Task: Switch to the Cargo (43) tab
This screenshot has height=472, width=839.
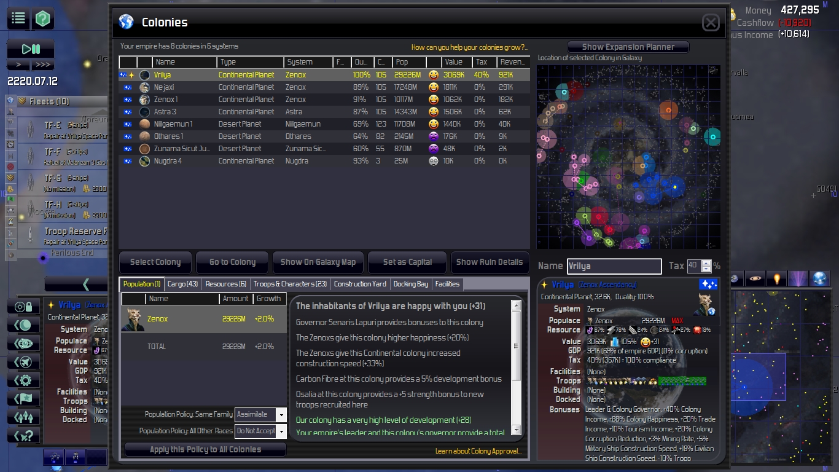Action: [x=183, y=284]
